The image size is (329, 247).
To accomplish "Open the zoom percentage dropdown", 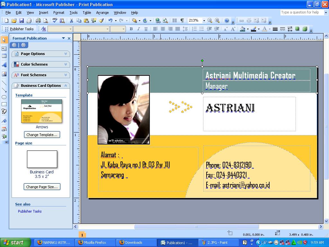I will point(204,21).
